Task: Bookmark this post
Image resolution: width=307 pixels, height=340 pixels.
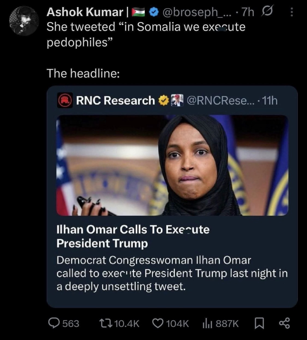Action: 259,324
